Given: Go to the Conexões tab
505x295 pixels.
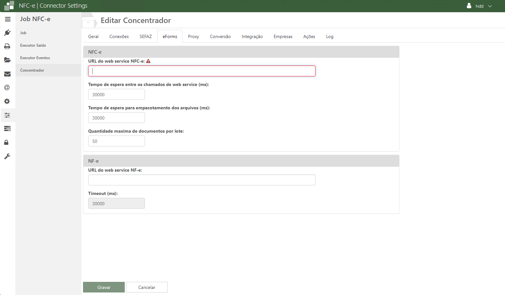Looking at the screenshot, I should [x=119, y=36].
